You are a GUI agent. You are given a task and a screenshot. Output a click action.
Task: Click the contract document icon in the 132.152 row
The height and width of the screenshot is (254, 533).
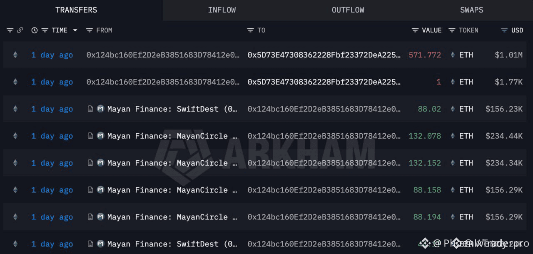pos(90,163)
